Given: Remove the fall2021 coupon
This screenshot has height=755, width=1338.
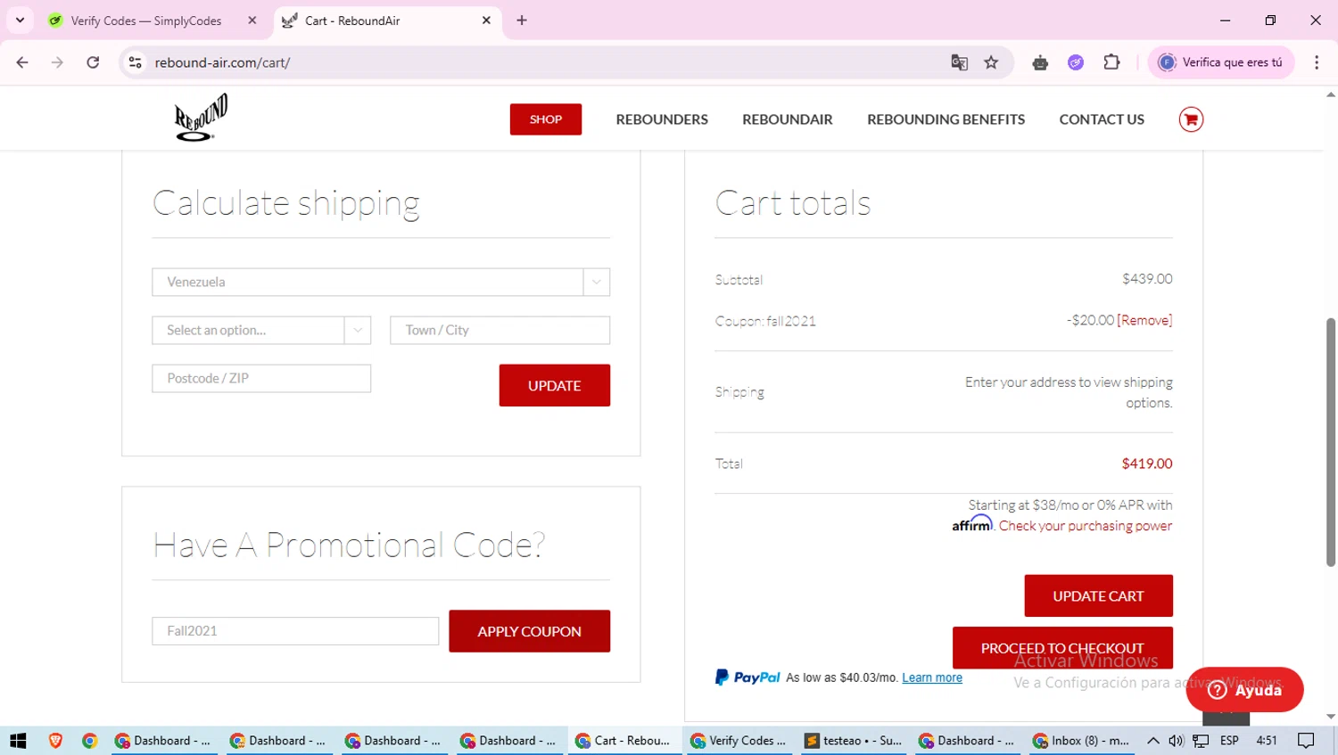Looking at the screenshot, I should tap(1144, 320).
